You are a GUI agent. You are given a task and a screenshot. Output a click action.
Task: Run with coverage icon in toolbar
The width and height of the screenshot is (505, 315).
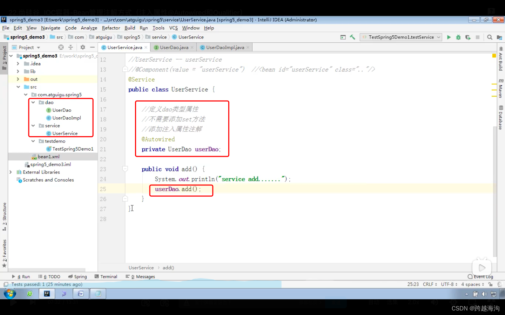click(468, 37)
